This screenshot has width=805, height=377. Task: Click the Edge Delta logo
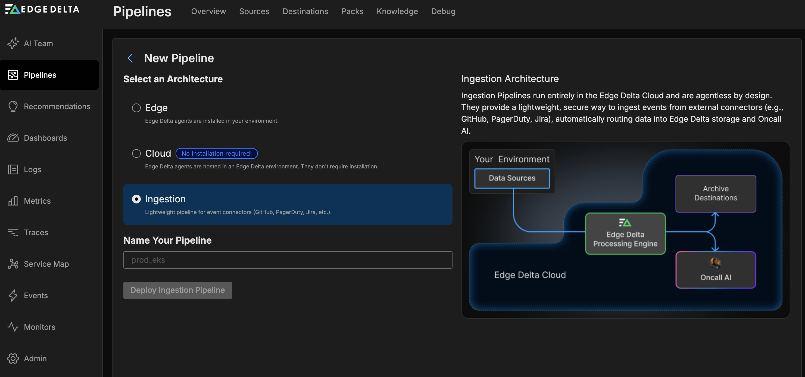(42, 9)
